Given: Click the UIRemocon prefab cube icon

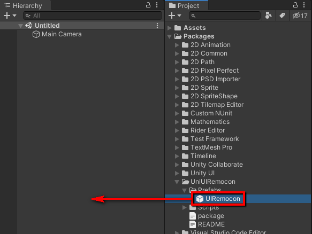Looking at the screenshot, I should click(x=200, y=199).
